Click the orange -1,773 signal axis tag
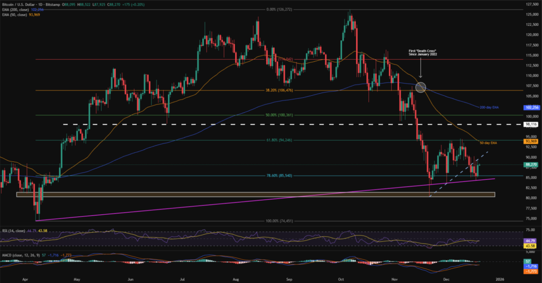The image size is (542, 283). (x=530, y=271)
